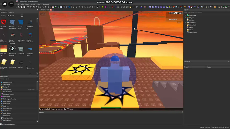Select the 2x2 Truss Part model
Viewport: 230px width, 129px height.
[x=3, y=24]
